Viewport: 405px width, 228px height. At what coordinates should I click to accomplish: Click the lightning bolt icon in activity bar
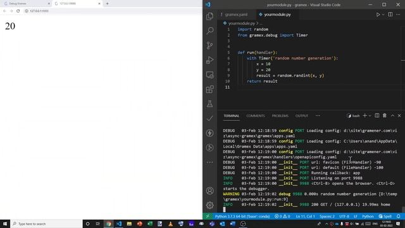209,133
